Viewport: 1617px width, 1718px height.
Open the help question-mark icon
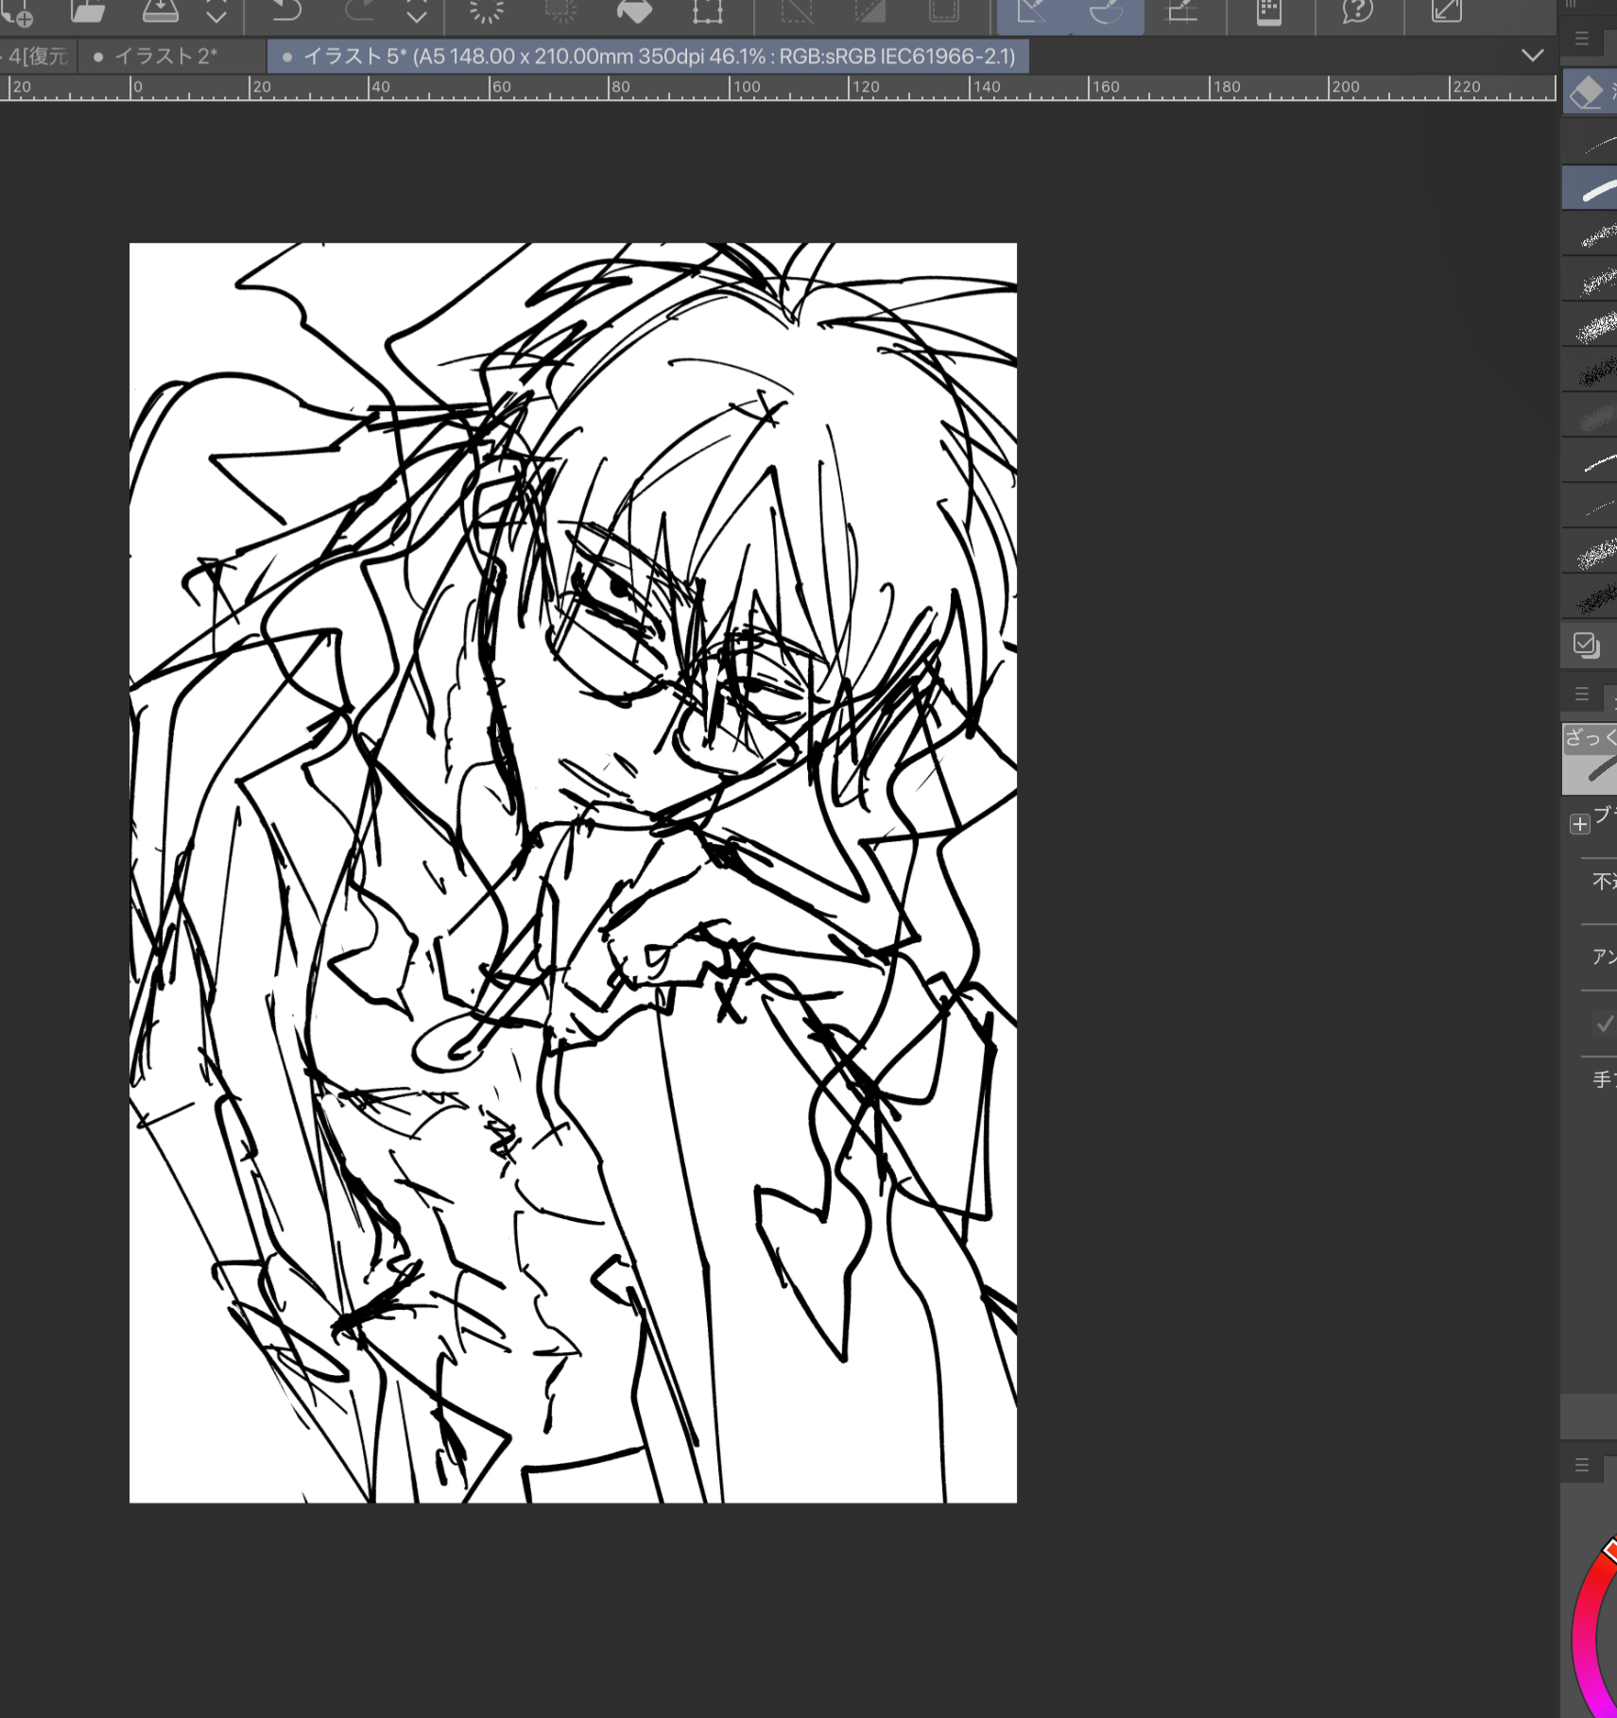(x=1357, y=11)
